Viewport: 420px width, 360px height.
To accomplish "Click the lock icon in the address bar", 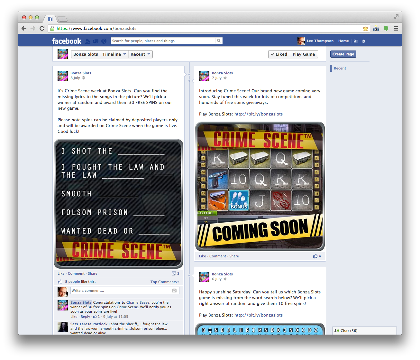I will [52, 29].
